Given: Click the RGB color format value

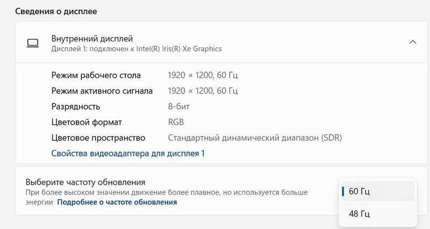Looking at the screenshot, I should point(176,122).
